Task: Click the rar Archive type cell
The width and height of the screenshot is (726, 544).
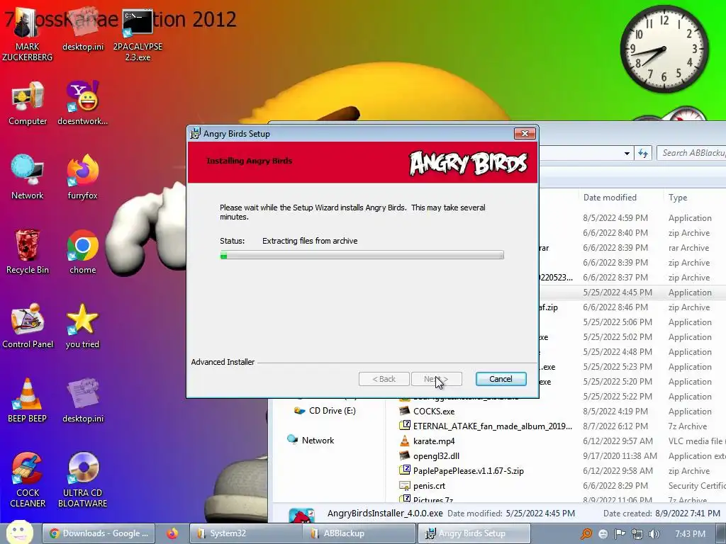Action: coord(688,248)
